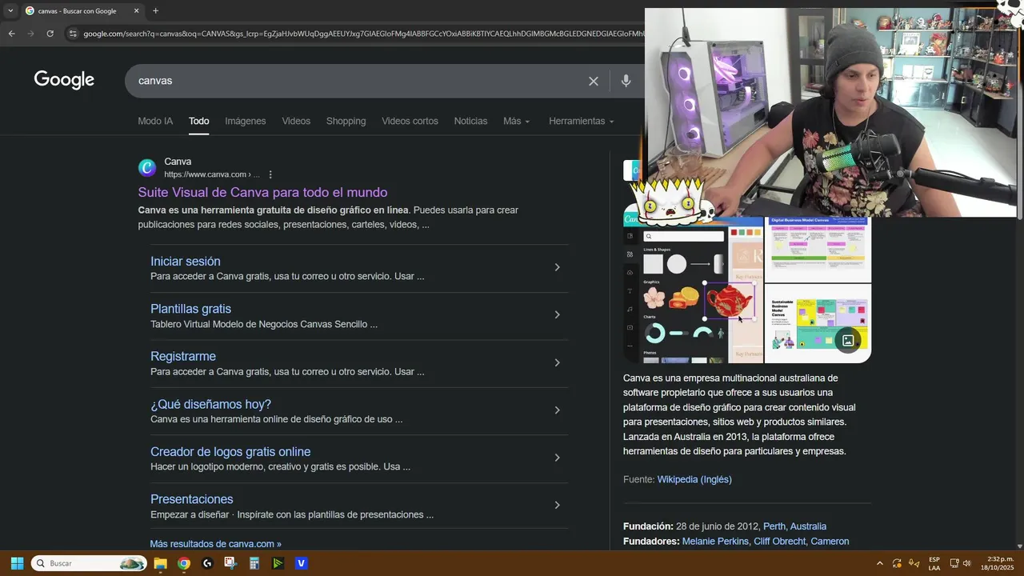This screenshot has width=1024, height=576.
Task: Go back using the browser back arrow
Action: point(11,34)
